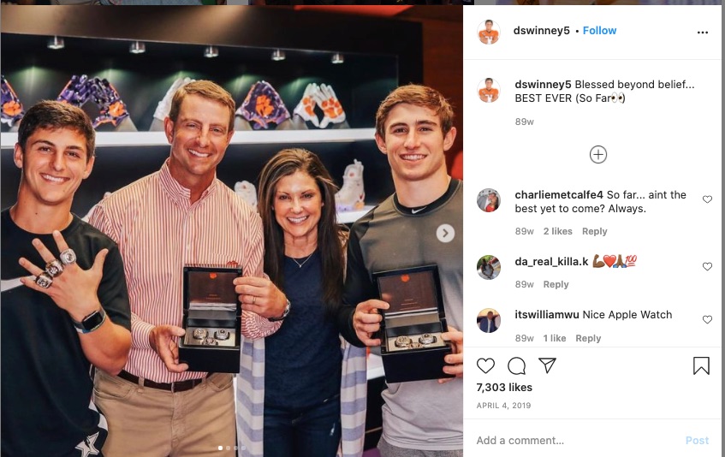Click the Add a comment field
This screenshot has height=457, width=725.
click(x=578, y=441)
